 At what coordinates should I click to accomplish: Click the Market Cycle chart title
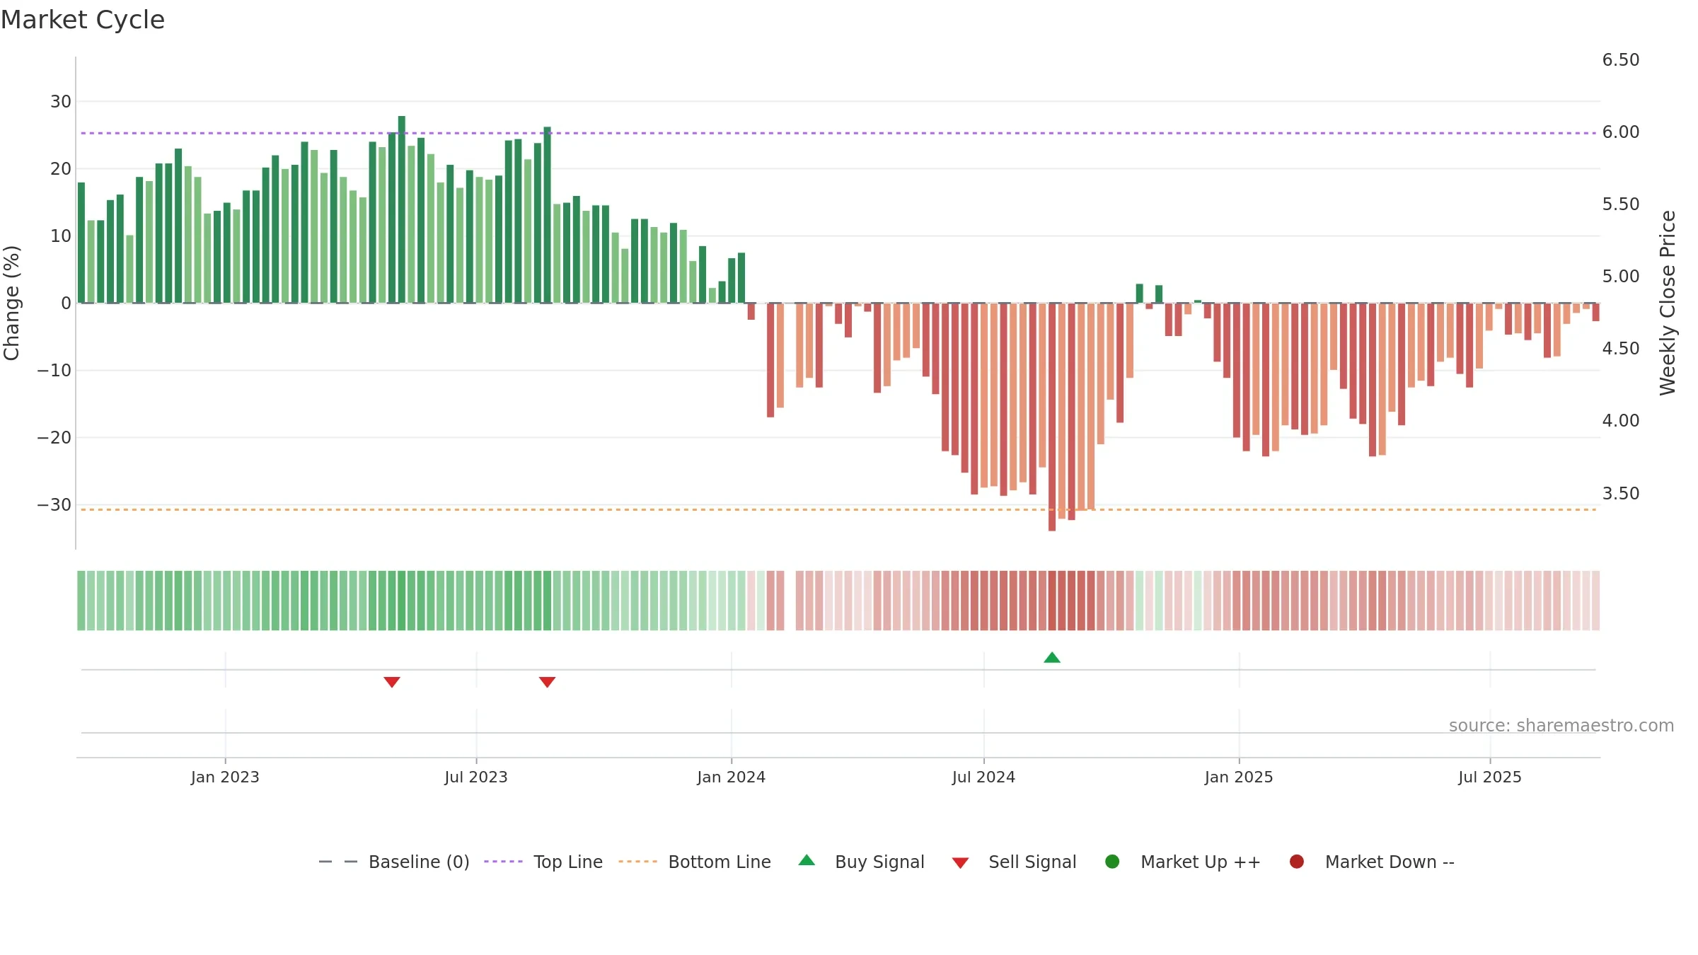[83, 20]
